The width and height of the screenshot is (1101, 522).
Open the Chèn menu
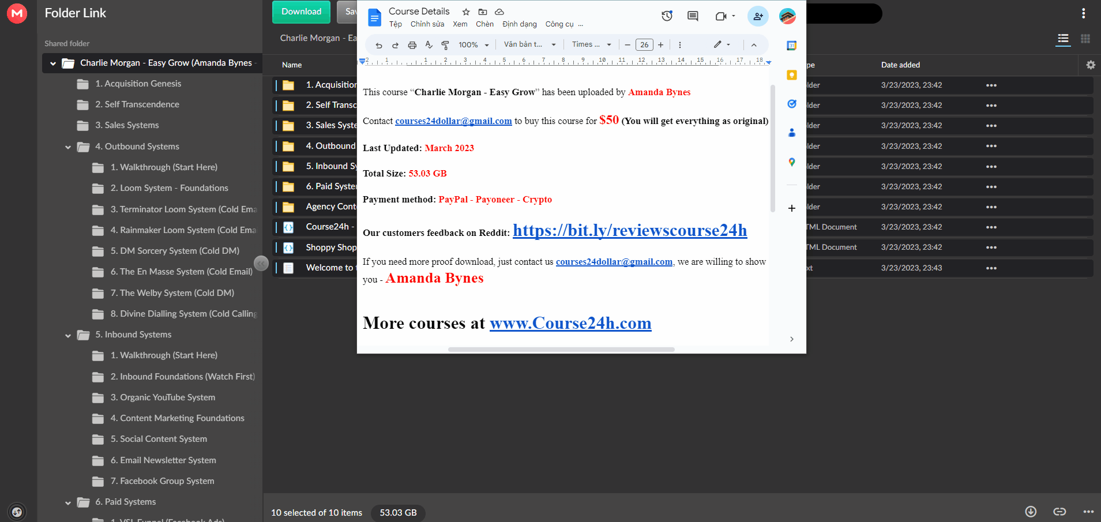484,24
